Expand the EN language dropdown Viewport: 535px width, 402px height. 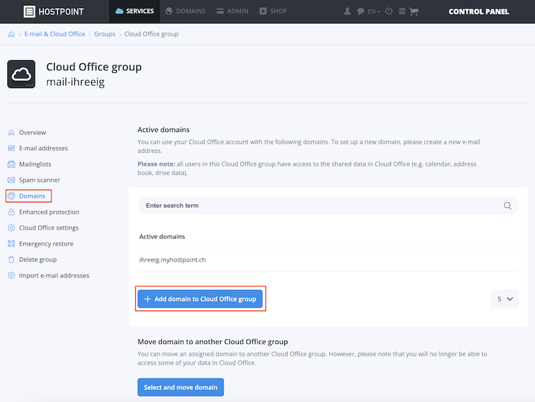pyautogui.click(x=374, y=11)
